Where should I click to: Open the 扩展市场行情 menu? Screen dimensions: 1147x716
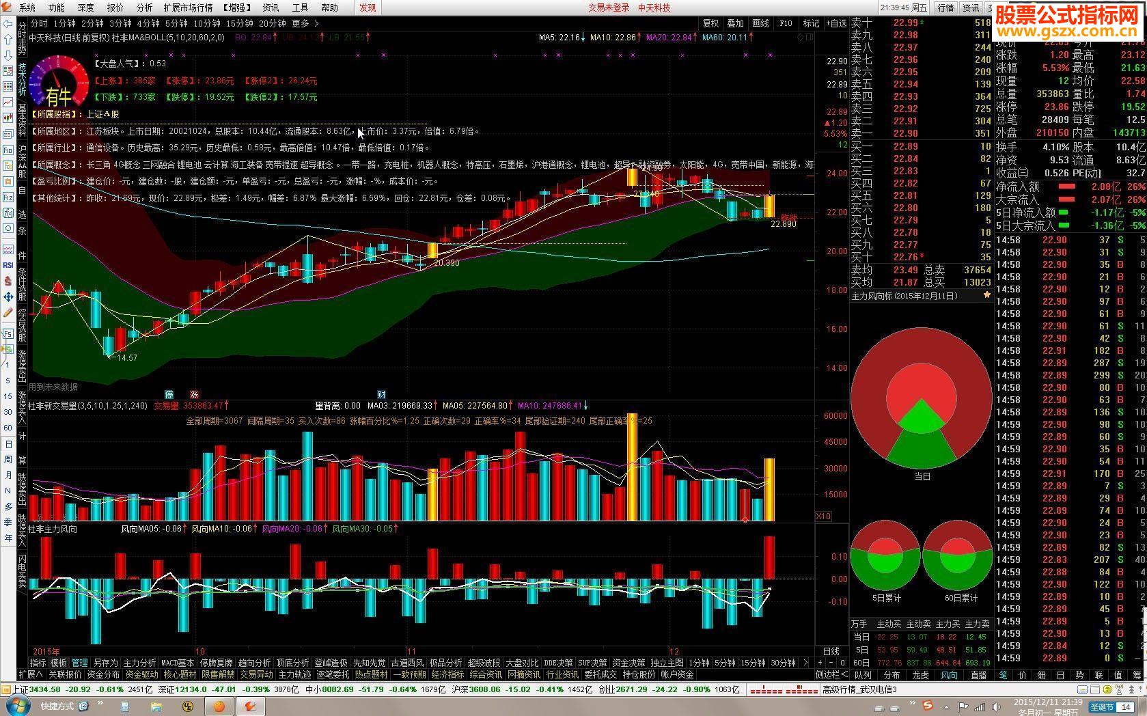point(188,8)
